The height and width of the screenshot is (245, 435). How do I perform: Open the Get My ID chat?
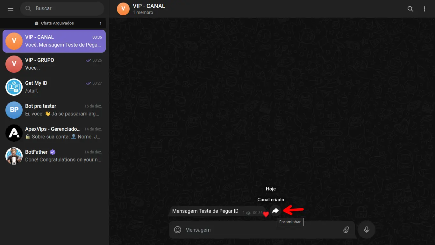tap(54, 87)
